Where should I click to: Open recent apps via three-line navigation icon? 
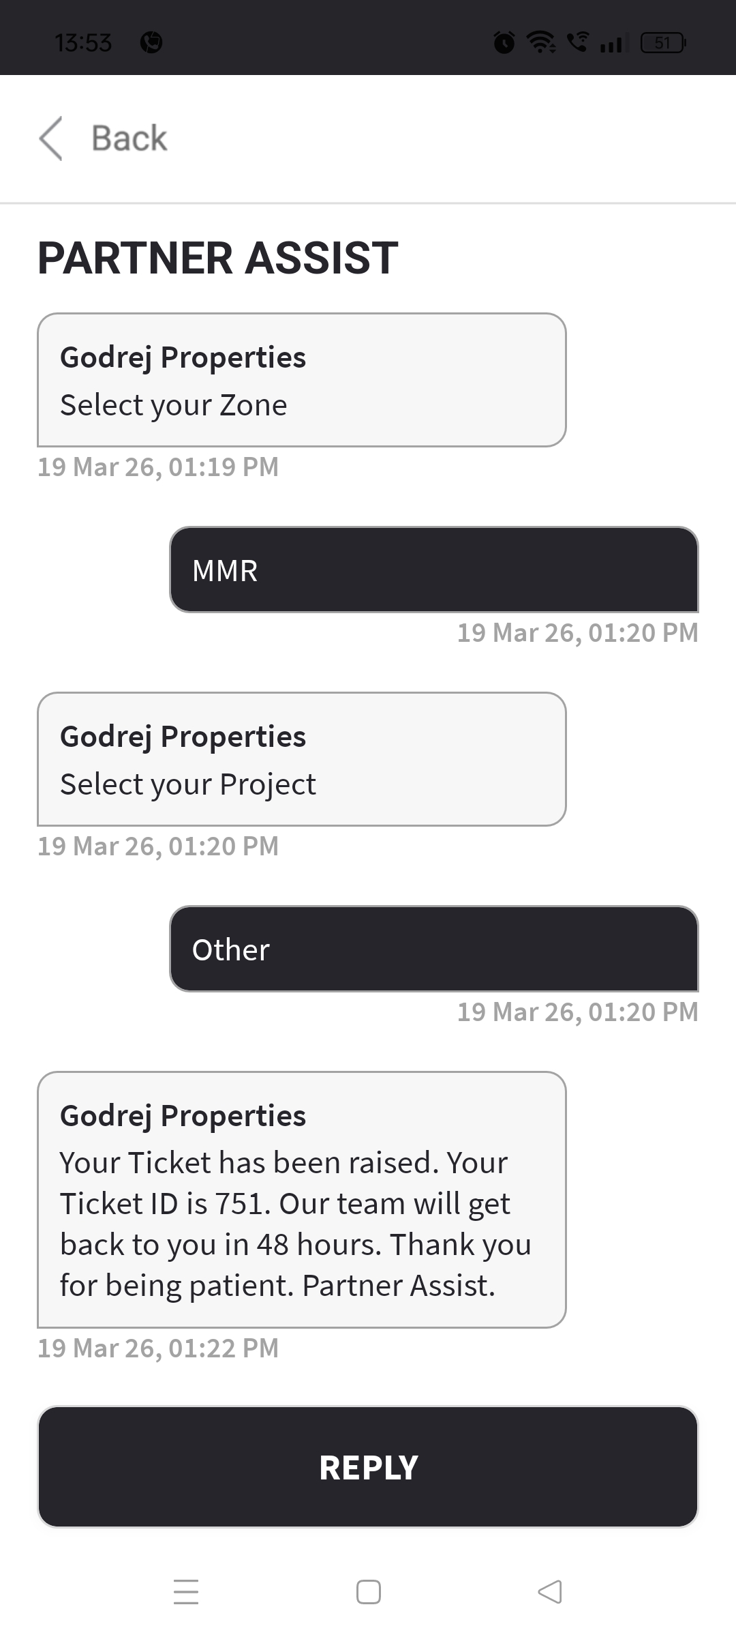coord(186,1591)
